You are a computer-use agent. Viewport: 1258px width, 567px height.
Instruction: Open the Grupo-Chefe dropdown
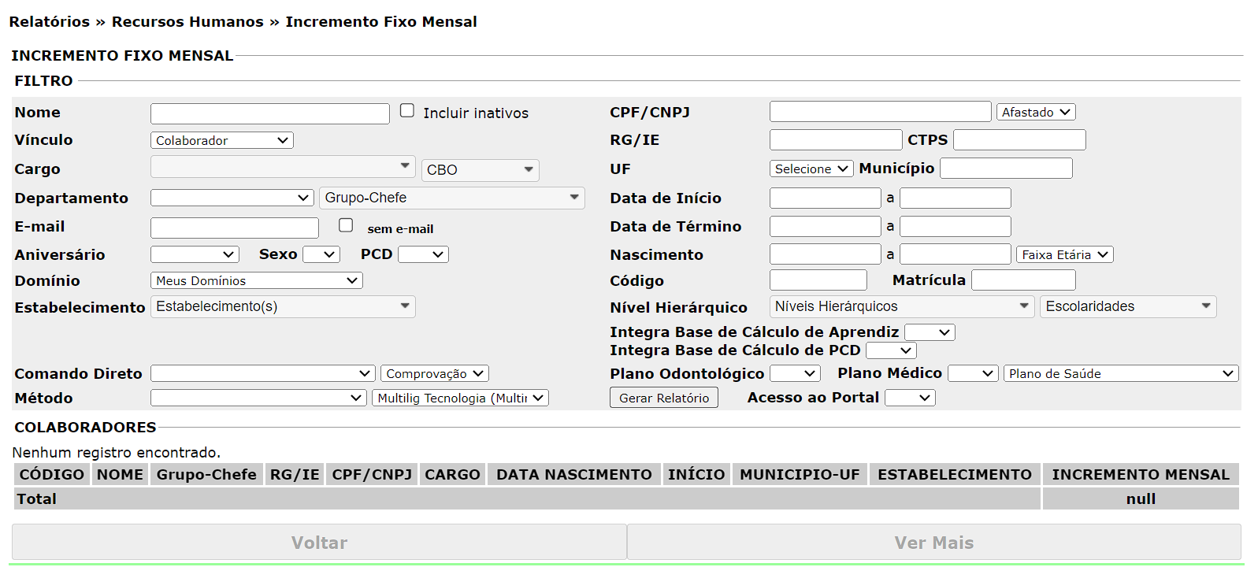pyautogui.click(x=451, y=198)
